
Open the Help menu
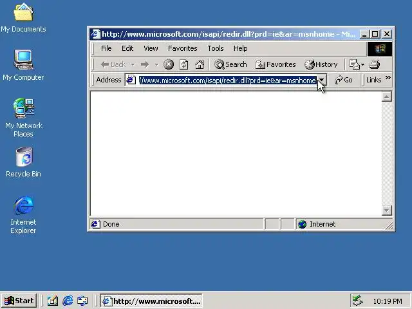coord(240,48)
